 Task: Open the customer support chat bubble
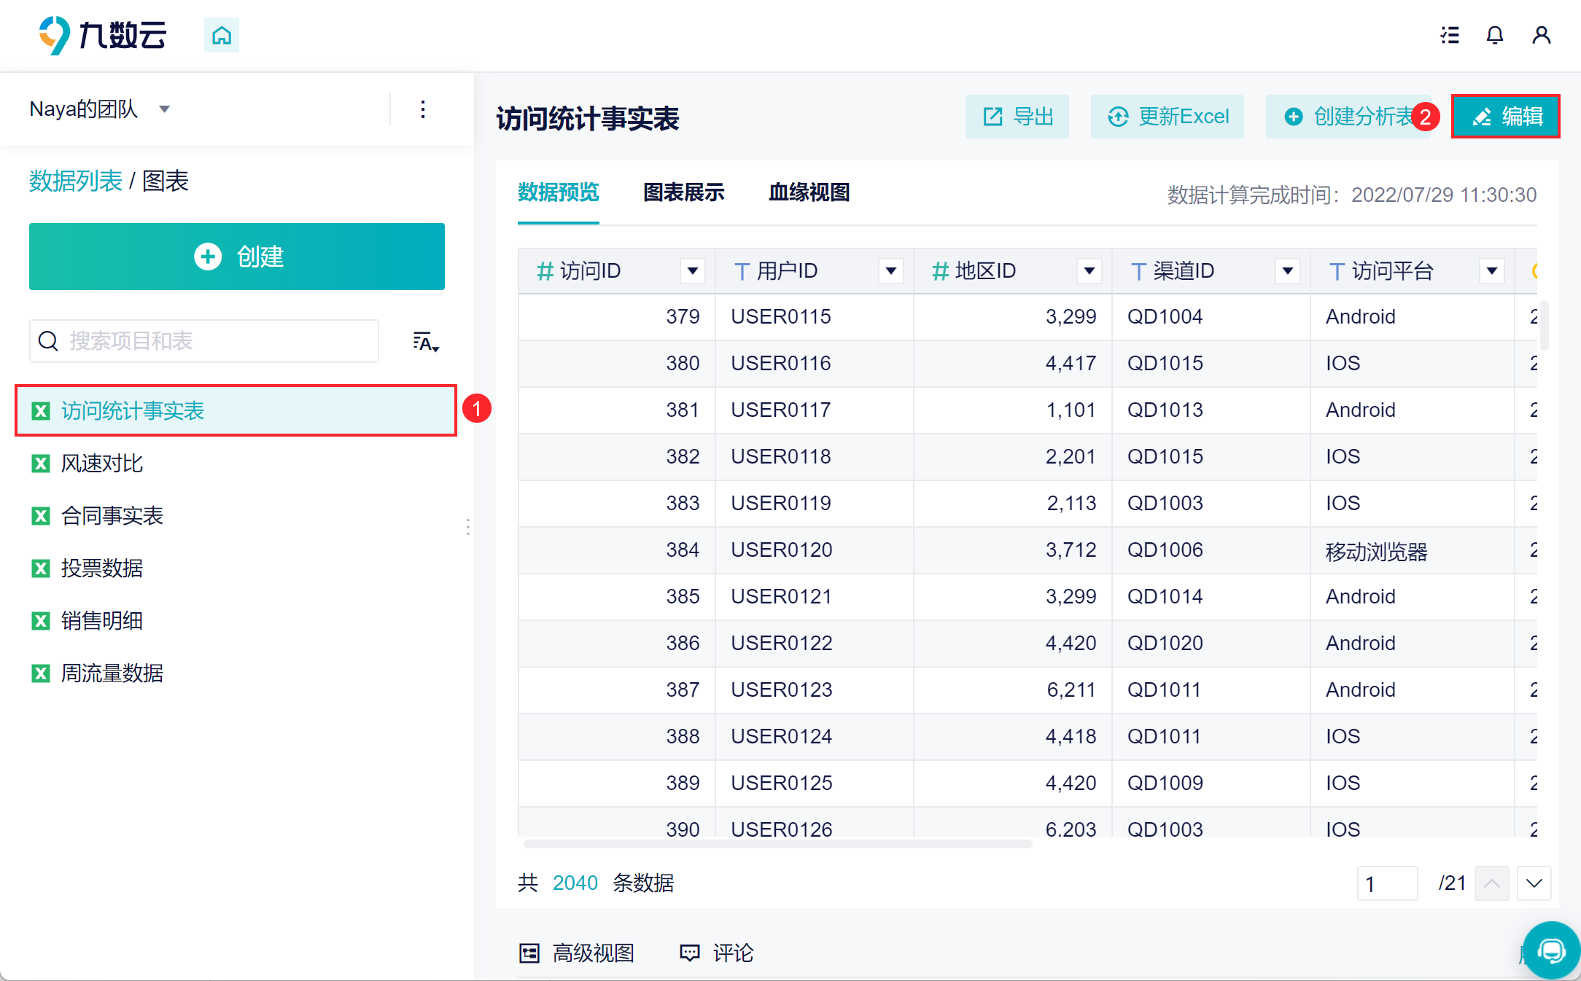1551,950
